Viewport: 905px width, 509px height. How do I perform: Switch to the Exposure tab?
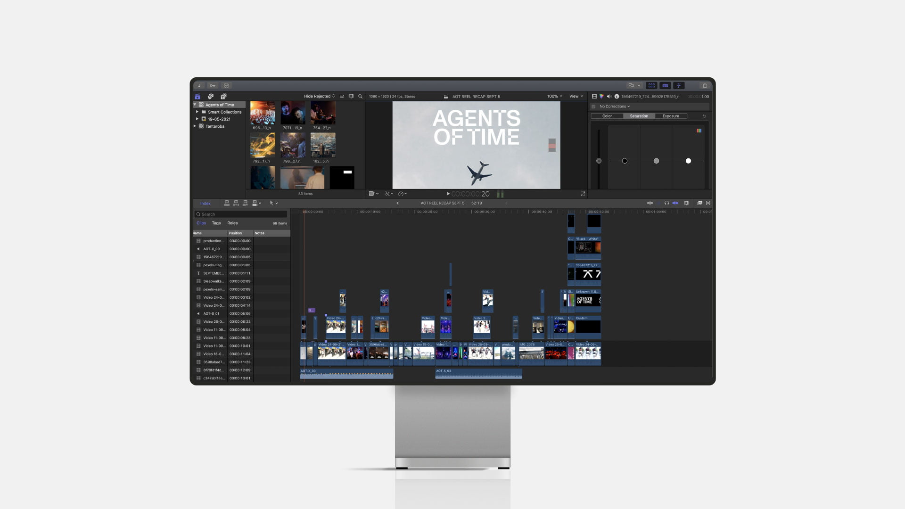670,116
